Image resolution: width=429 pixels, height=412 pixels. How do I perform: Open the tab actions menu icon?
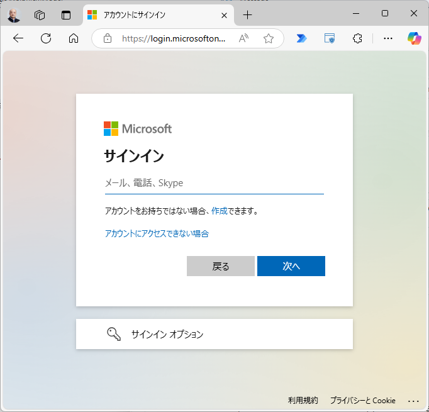tap(66, 15)
